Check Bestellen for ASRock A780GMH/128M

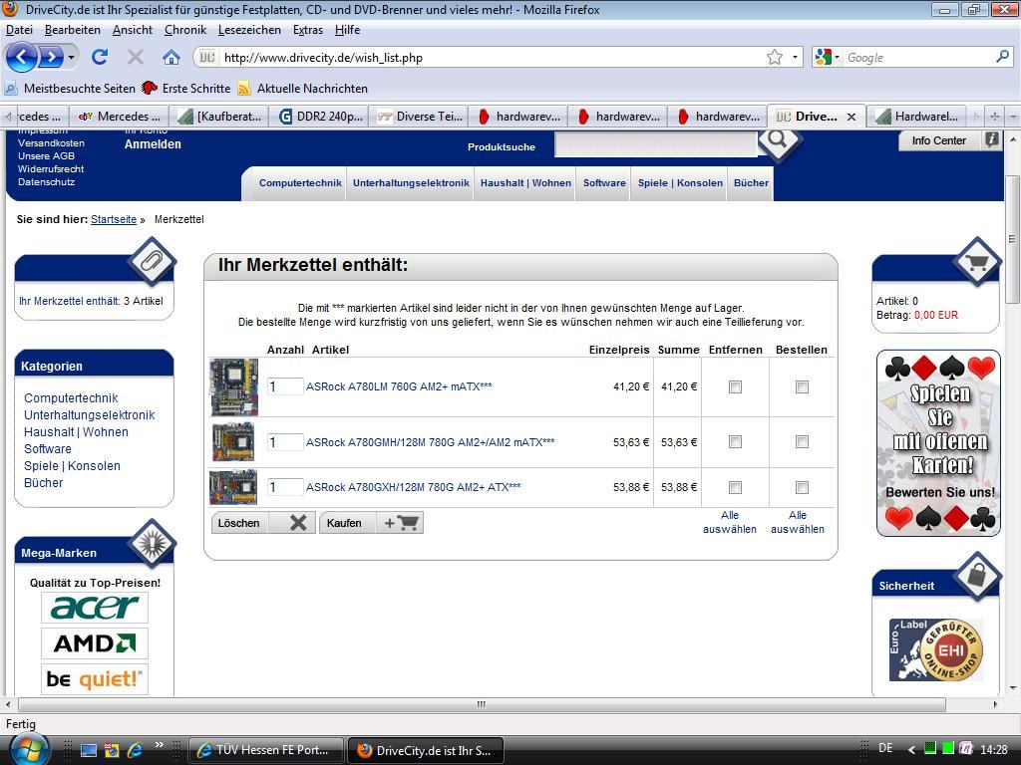tap(802, 442)
